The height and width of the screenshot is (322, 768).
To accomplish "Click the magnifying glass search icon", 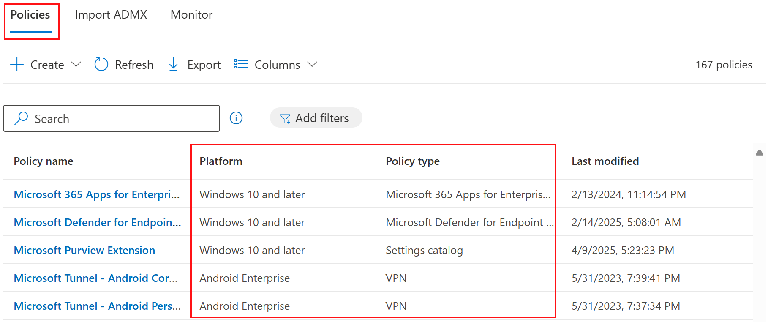I will point(21,118).
